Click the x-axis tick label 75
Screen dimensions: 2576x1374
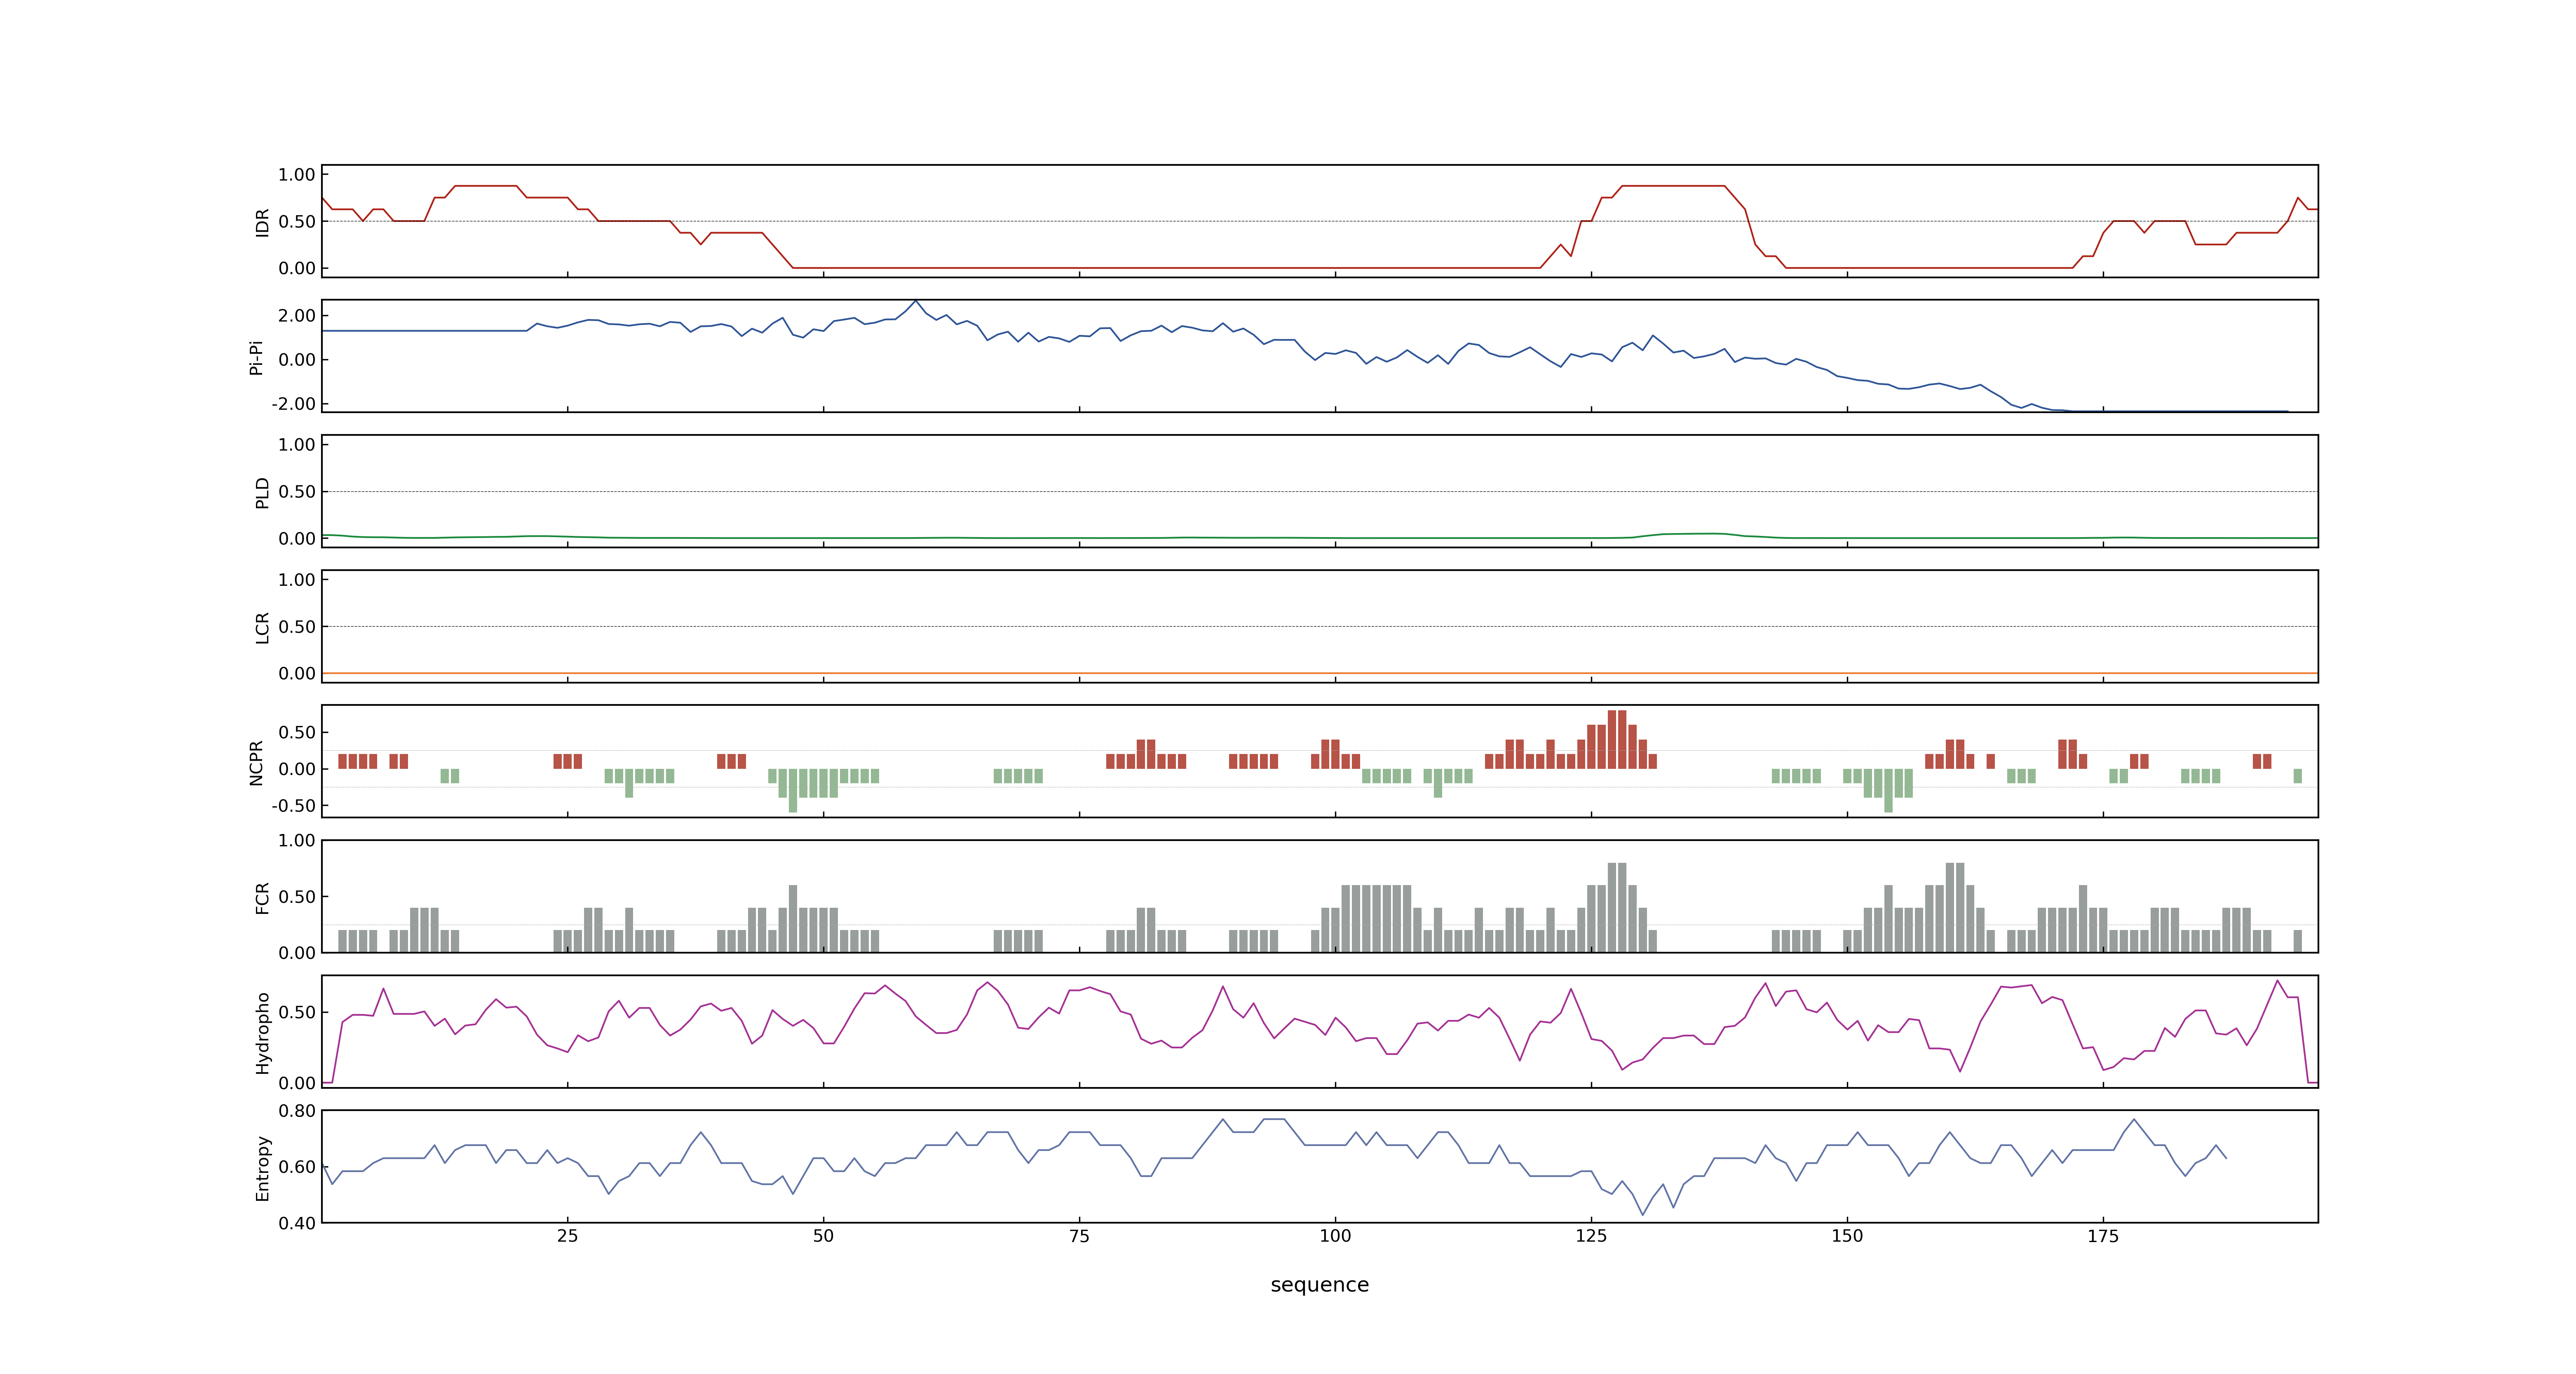pyautogui.click(x=1079, y=1236)
